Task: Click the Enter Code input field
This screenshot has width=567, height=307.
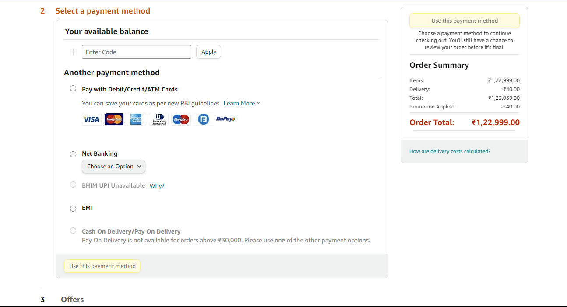Action: click(137, 52)
